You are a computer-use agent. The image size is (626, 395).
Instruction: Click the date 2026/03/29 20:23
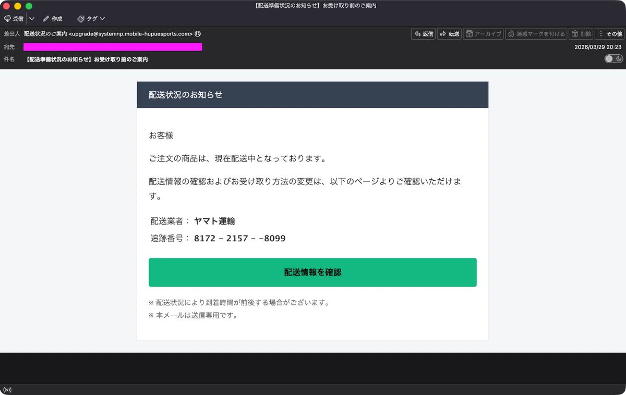tap(597, 47)
